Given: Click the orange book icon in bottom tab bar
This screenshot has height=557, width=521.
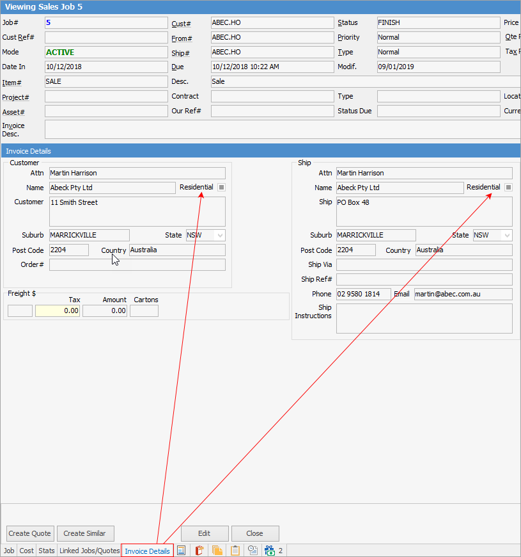Looking at the screenshot, I should (x=199, y=551).
